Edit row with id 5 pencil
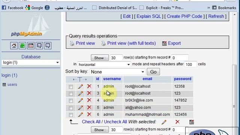This screenshot has height=135, width=240. (x=80, y=108)
